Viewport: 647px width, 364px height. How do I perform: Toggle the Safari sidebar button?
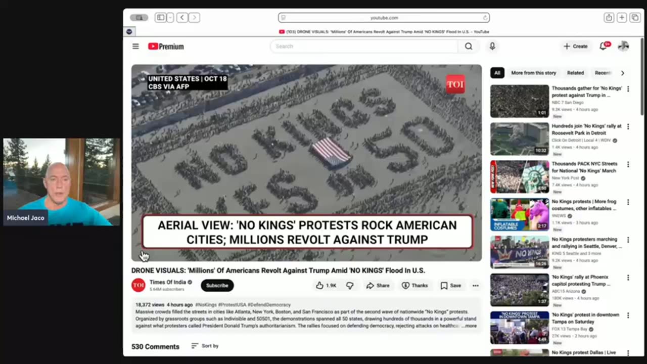[x=161, y=18]
